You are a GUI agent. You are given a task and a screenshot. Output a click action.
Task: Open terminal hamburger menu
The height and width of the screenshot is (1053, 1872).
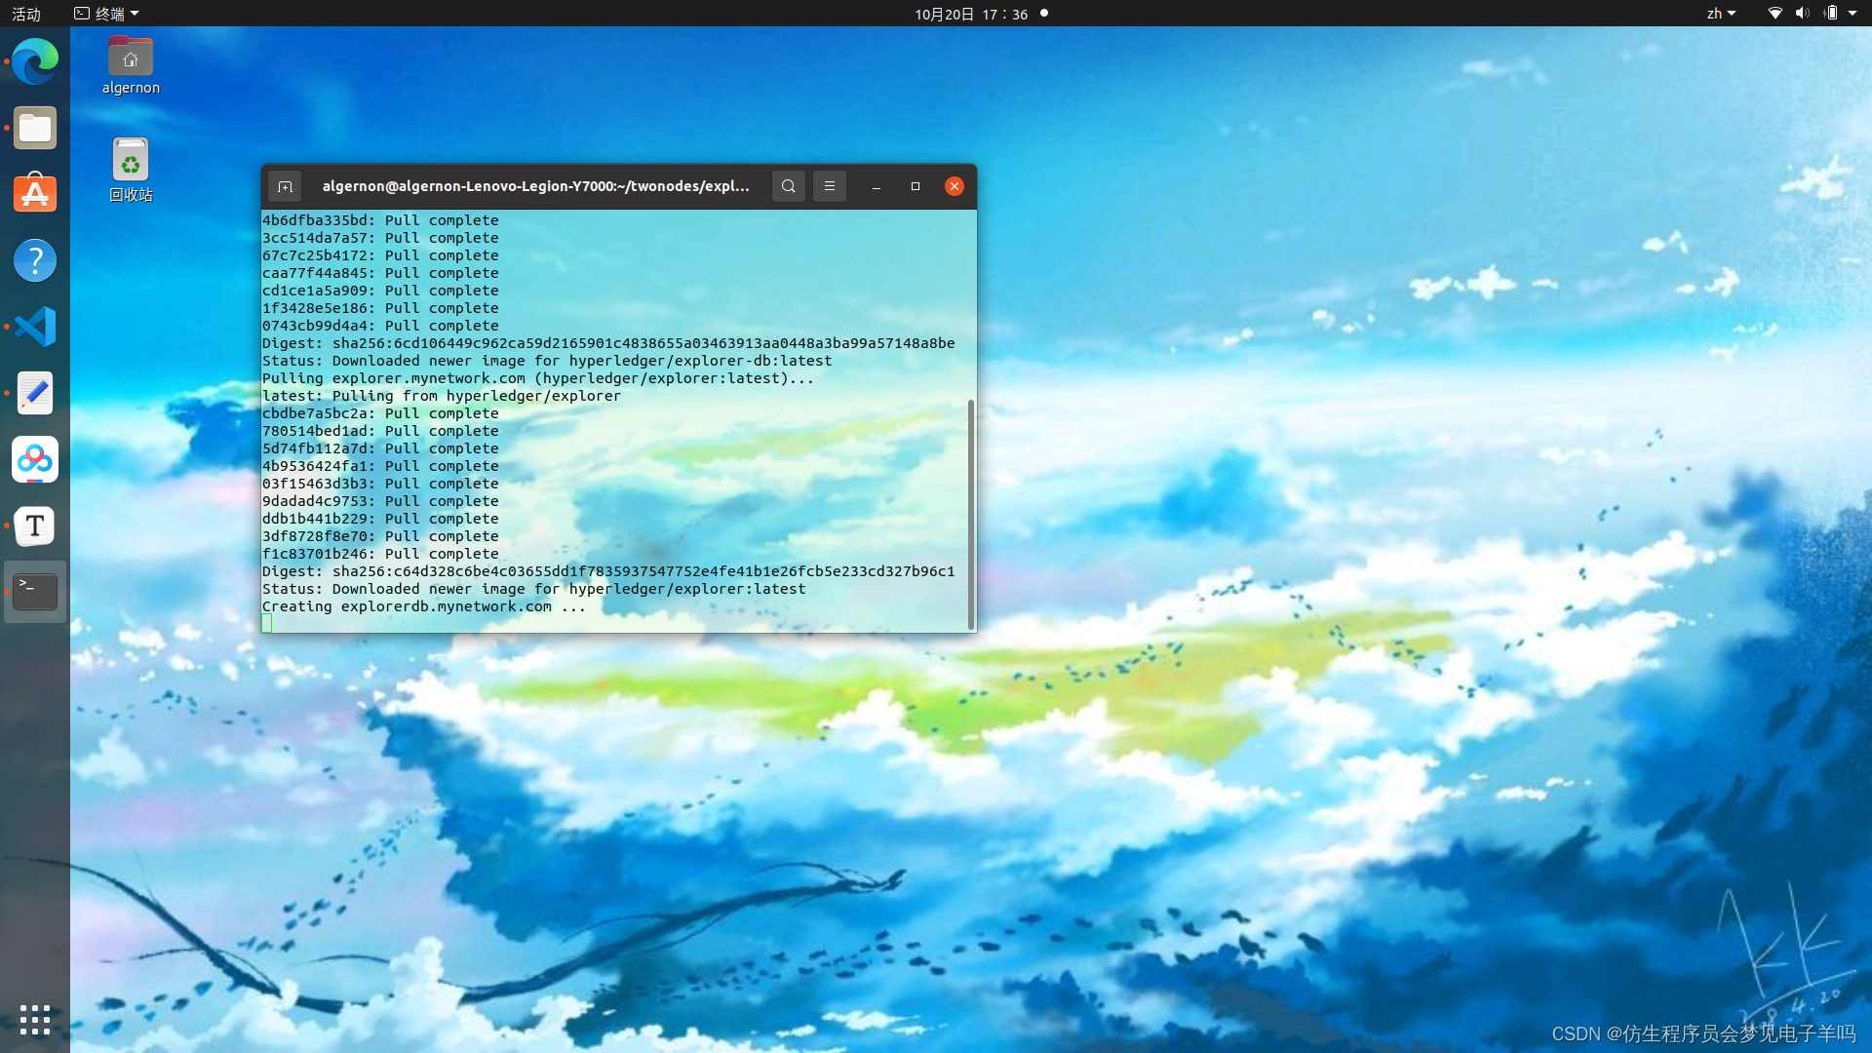830,186
